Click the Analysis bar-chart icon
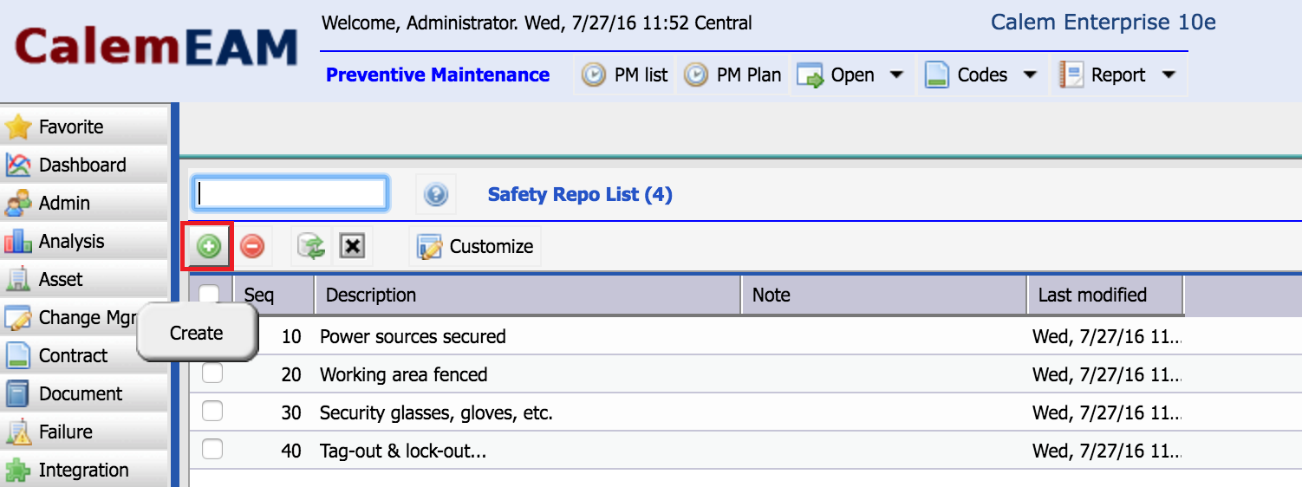 [18, 241]
